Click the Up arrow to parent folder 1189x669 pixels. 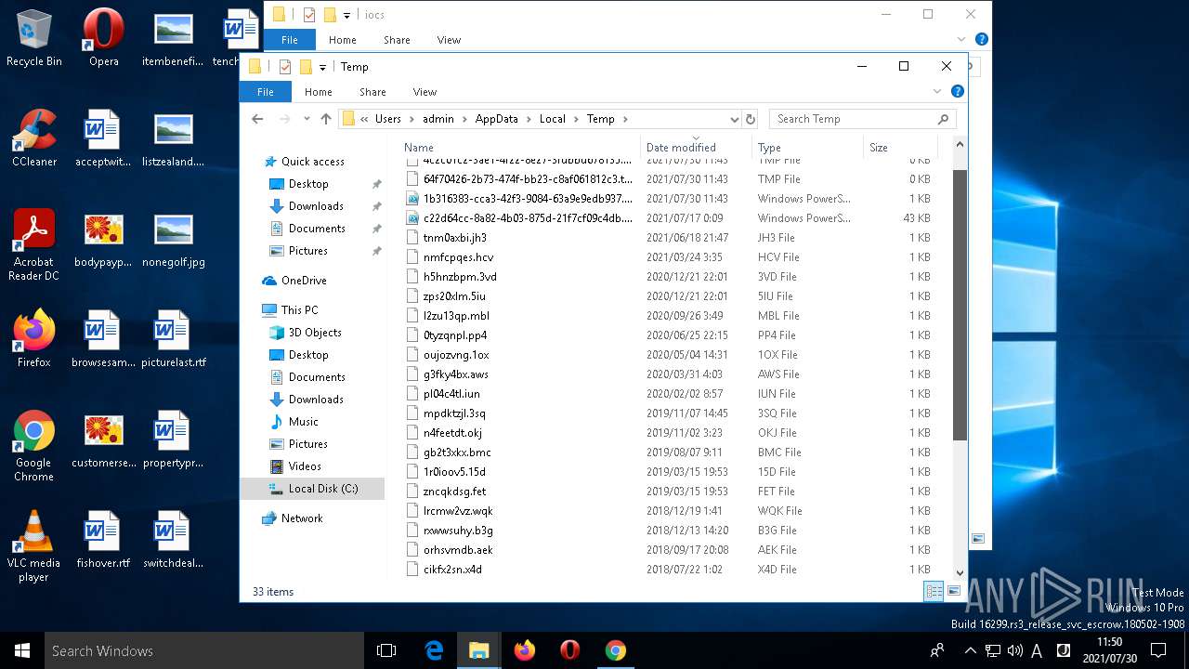326,119
